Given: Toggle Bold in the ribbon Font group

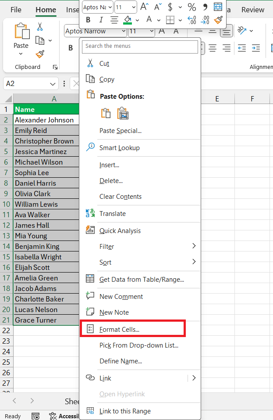Looking at the screenshot, I should (71, 48).
